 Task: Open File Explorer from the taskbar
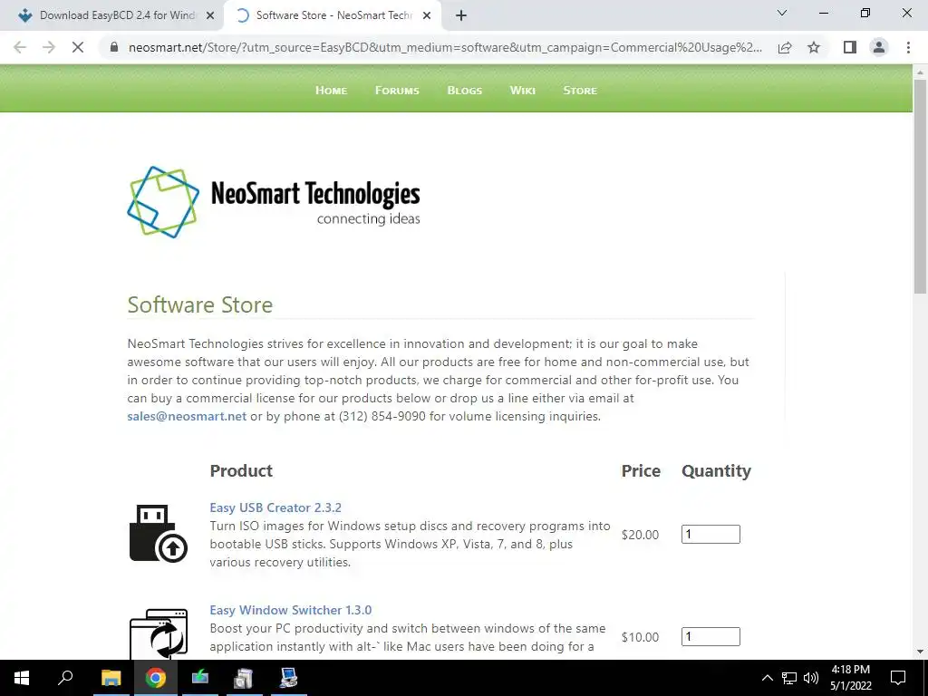point(111,678)
